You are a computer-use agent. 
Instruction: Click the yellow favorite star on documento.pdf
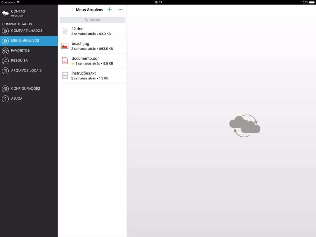click(73, 63)
